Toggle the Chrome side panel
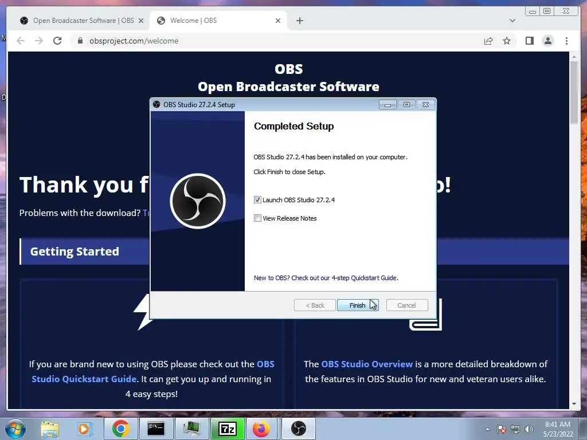Screen dimensions: 587x440 (529, 41)
